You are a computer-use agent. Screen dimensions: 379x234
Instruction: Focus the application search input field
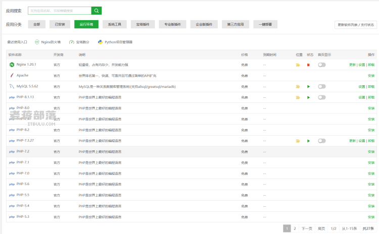pyautogui.click(x=60, y=11)
